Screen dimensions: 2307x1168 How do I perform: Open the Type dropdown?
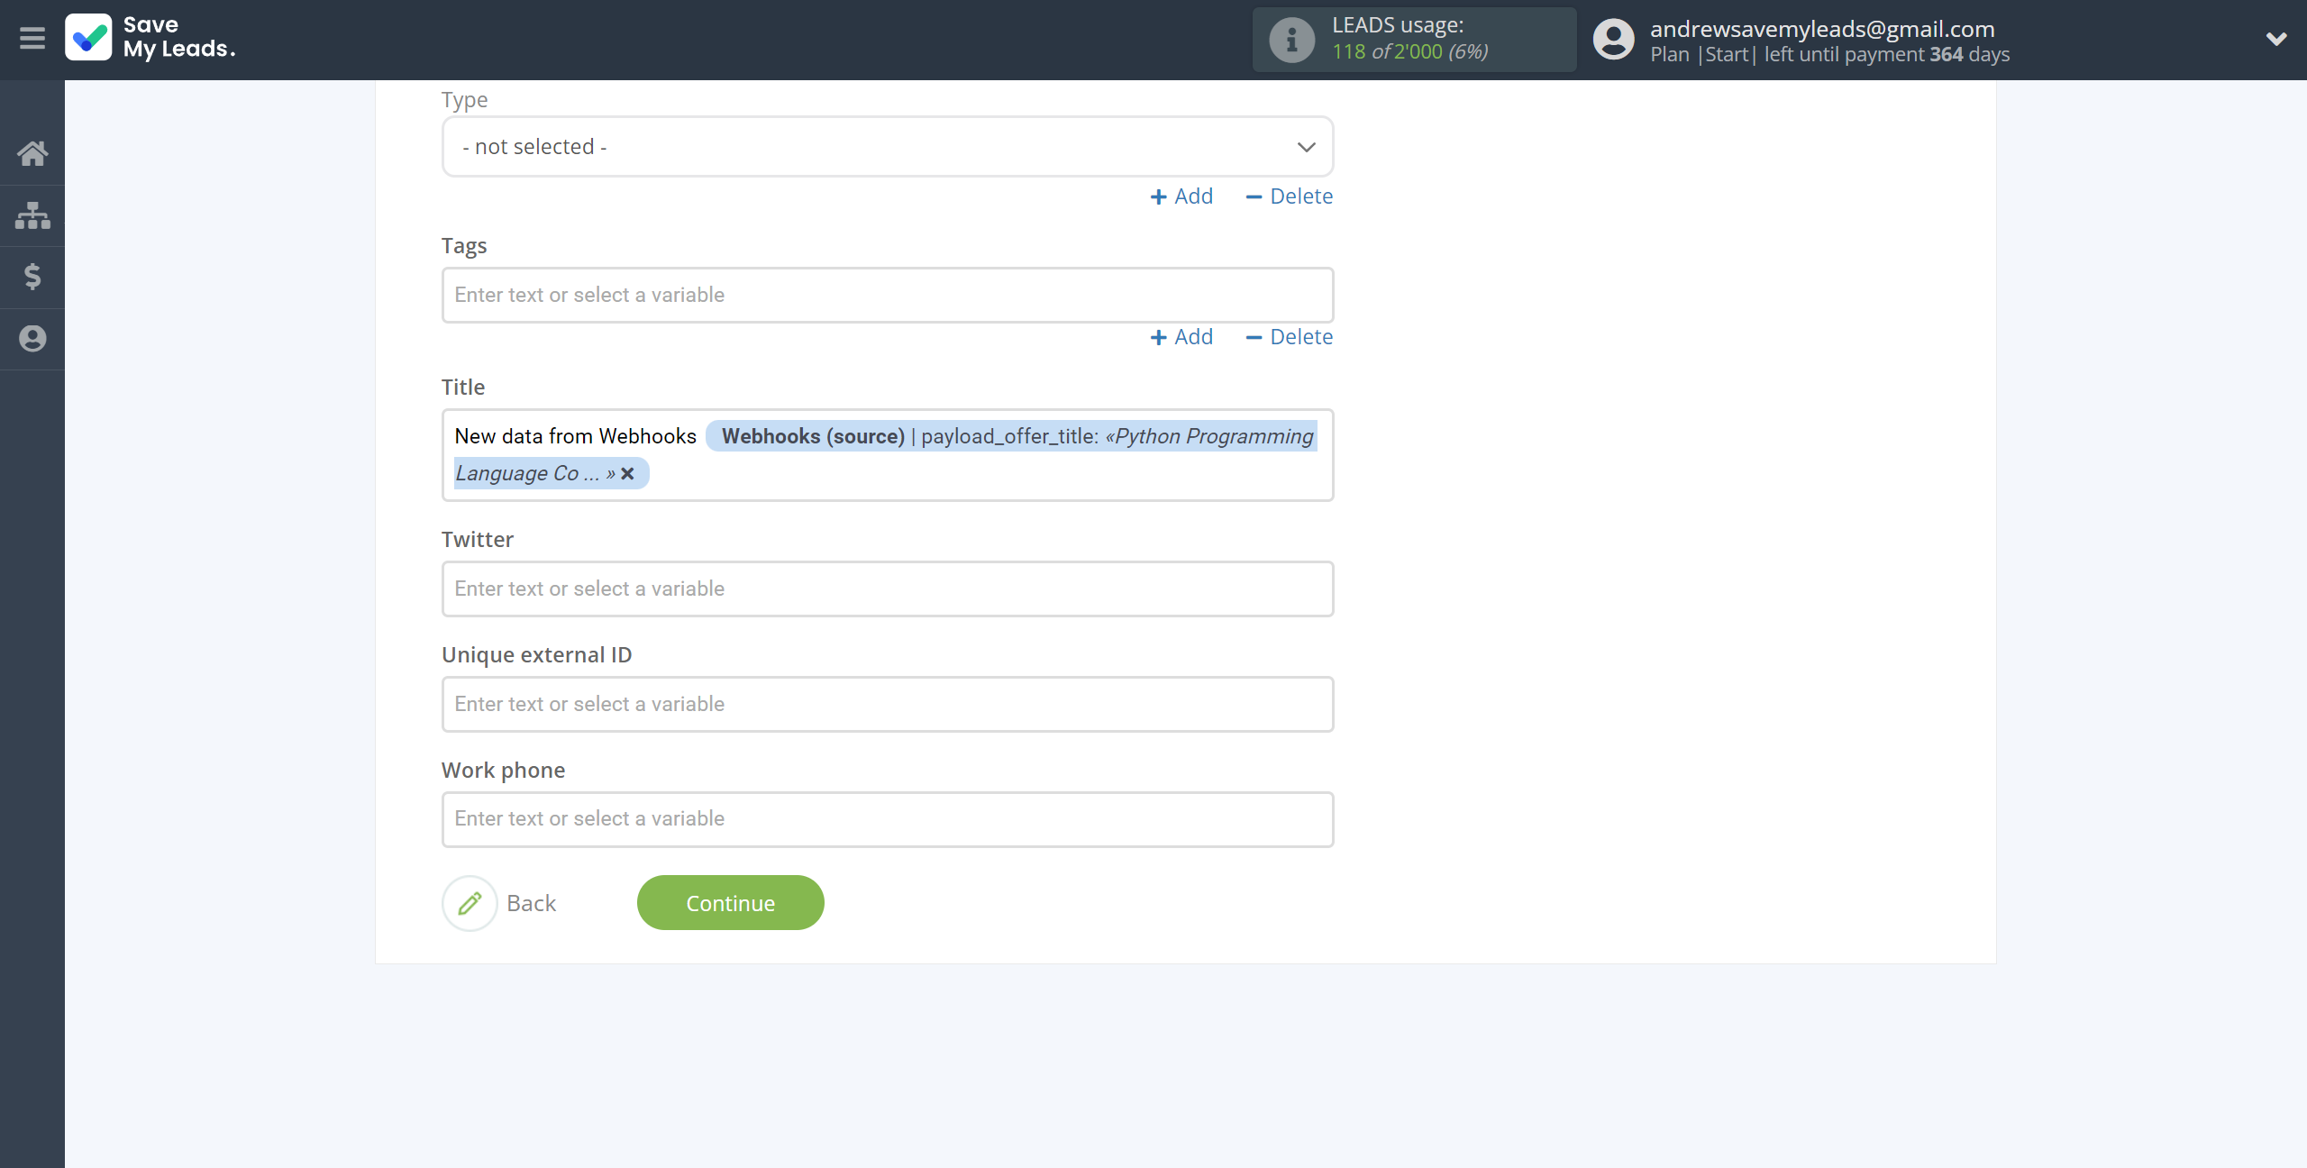[888, 147]
